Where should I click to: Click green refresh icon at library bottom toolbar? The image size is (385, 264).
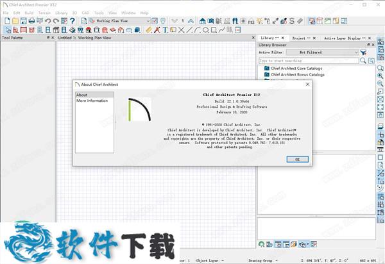click(262, 244)
